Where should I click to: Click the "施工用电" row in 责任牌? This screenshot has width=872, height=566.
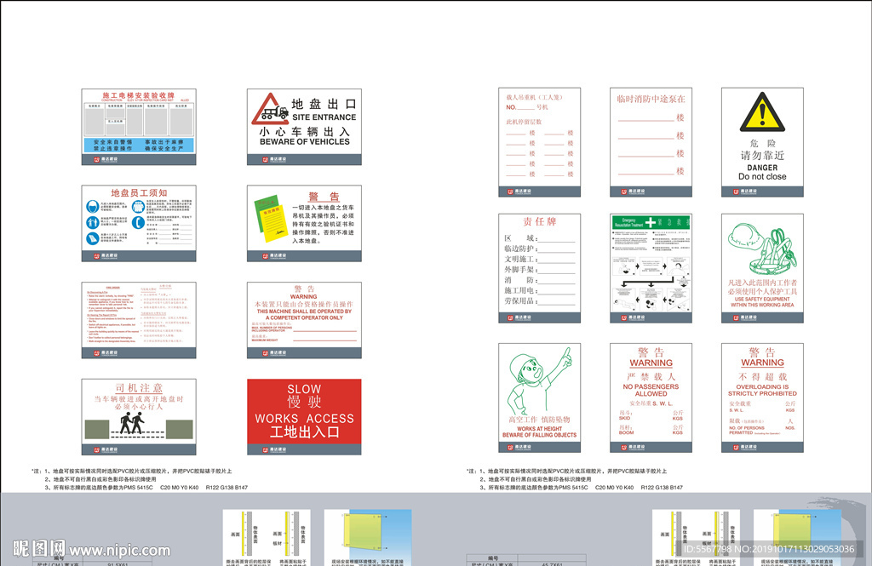coord(539,290)
